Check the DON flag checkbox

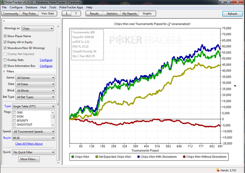(15, 116)
